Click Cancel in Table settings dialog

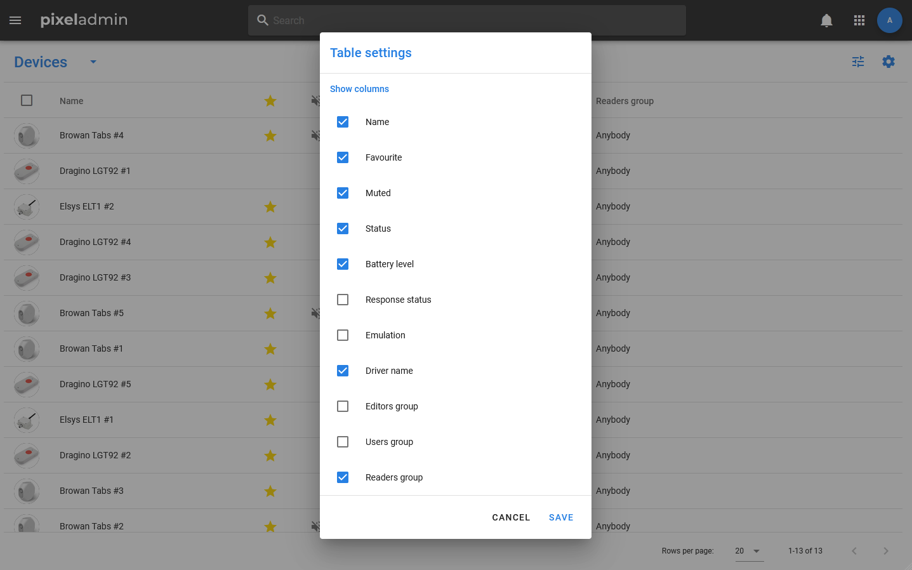coord(511,517)
